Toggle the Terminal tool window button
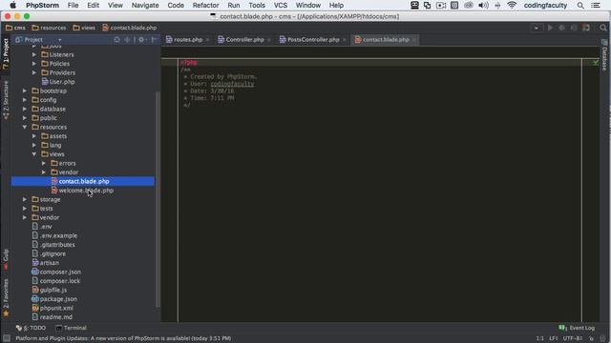The height and width of the screenshot is (343, 611). pyautogui.click(x=71, y=328)
